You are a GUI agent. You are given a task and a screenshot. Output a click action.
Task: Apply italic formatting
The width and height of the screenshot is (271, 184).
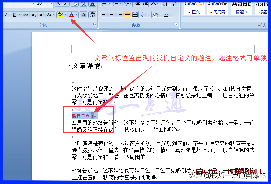[6, 15]
